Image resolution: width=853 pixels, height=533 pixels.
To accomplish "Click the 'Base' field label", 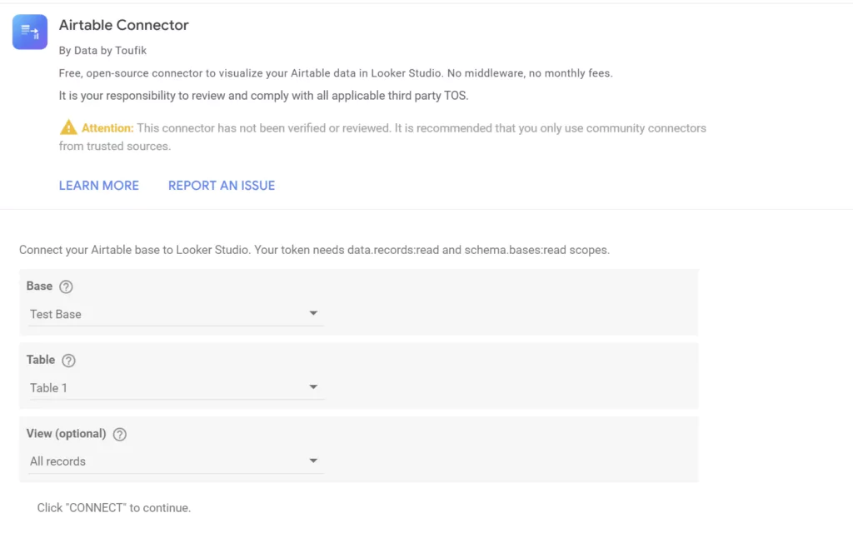I will (39, 286).
